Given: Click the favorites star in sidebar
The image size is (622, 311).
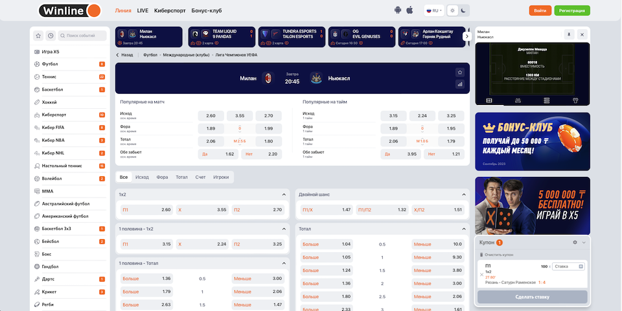Looking at the screenshot, I should (x=38, y=36).
